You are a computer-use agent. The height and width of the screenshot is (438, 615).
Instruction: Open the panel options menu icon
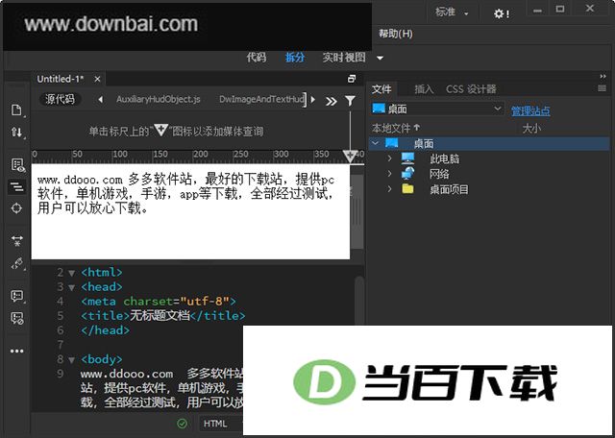pos(603,88)
